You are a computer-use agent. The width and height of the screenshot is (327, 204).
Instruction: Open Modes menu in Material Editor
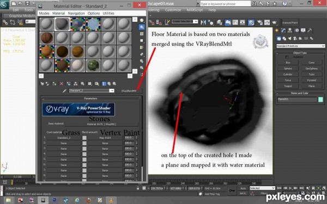[44, 13]
